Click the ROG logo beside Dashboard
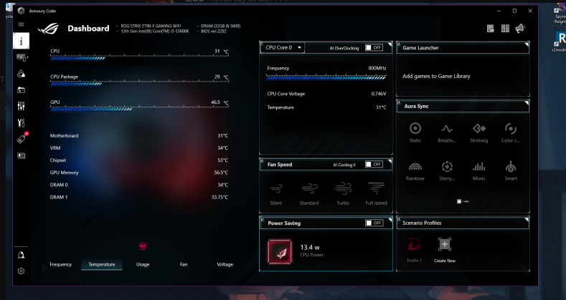Screen dimensions: 566x300 click(x=48, y=29)
